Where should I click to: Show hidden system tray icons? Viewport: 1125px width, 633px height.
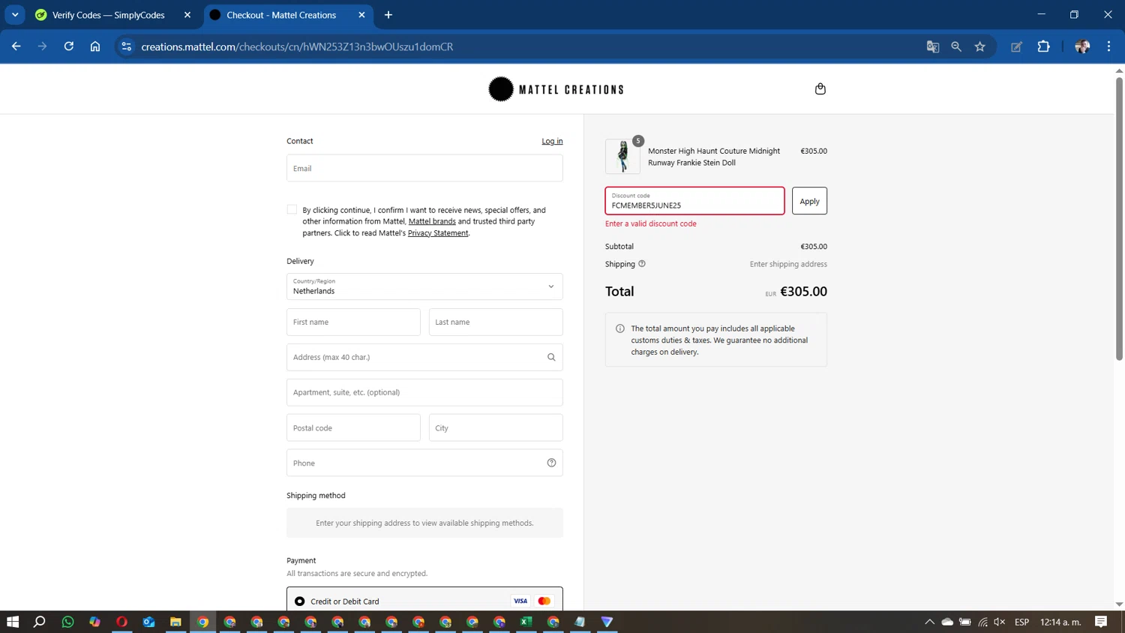click(x=929, y=622)
